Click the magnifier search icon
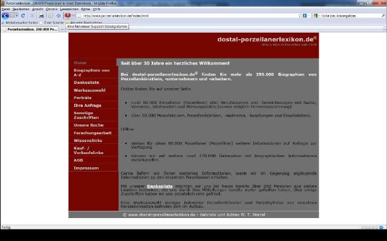 (383, 16)
